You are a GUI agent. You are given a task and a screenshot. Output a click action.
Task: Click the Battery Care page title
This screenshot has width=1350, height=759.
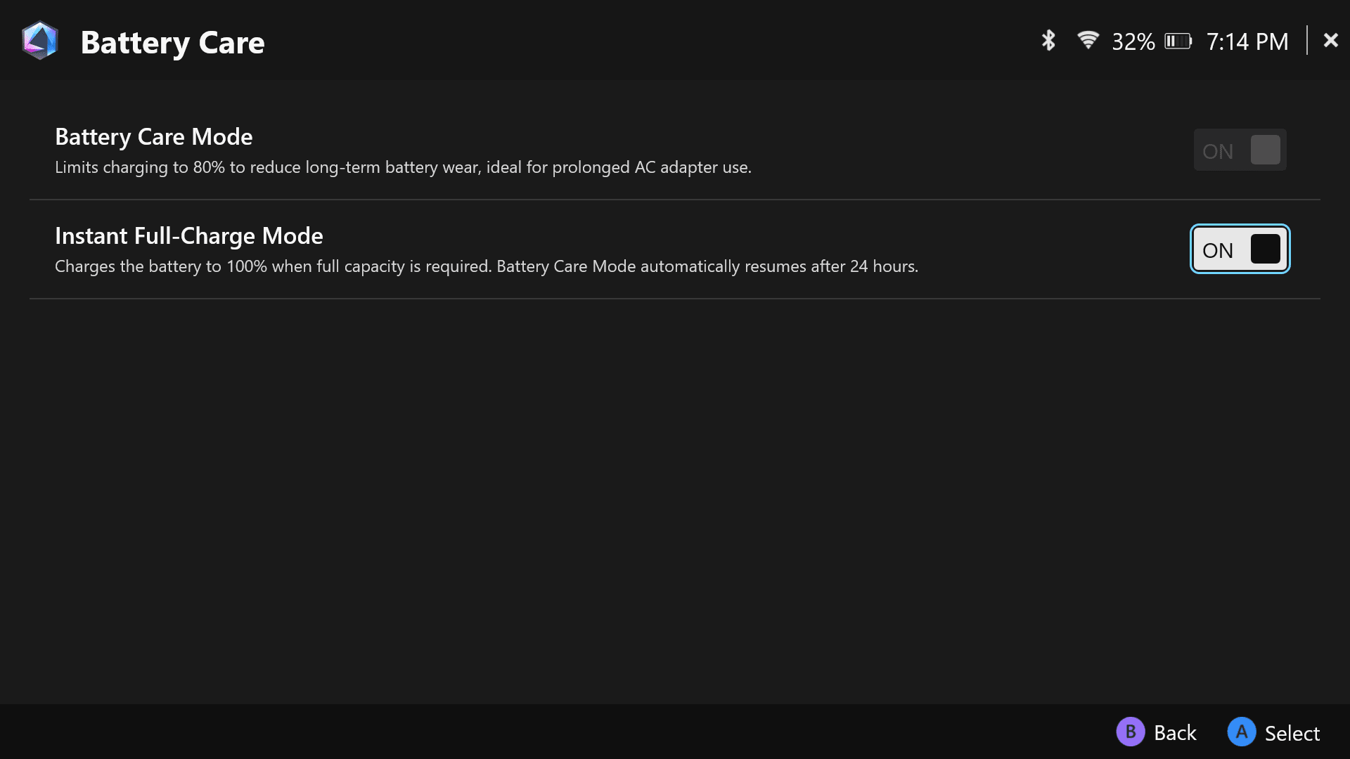click(x=172, y=43)
